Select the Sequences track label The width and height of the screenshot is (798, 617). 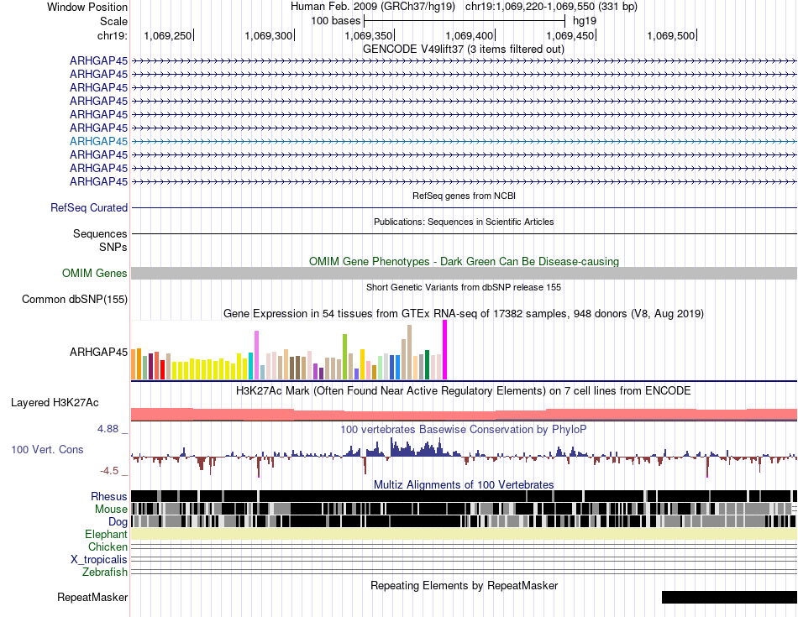[x=100, y=234]
